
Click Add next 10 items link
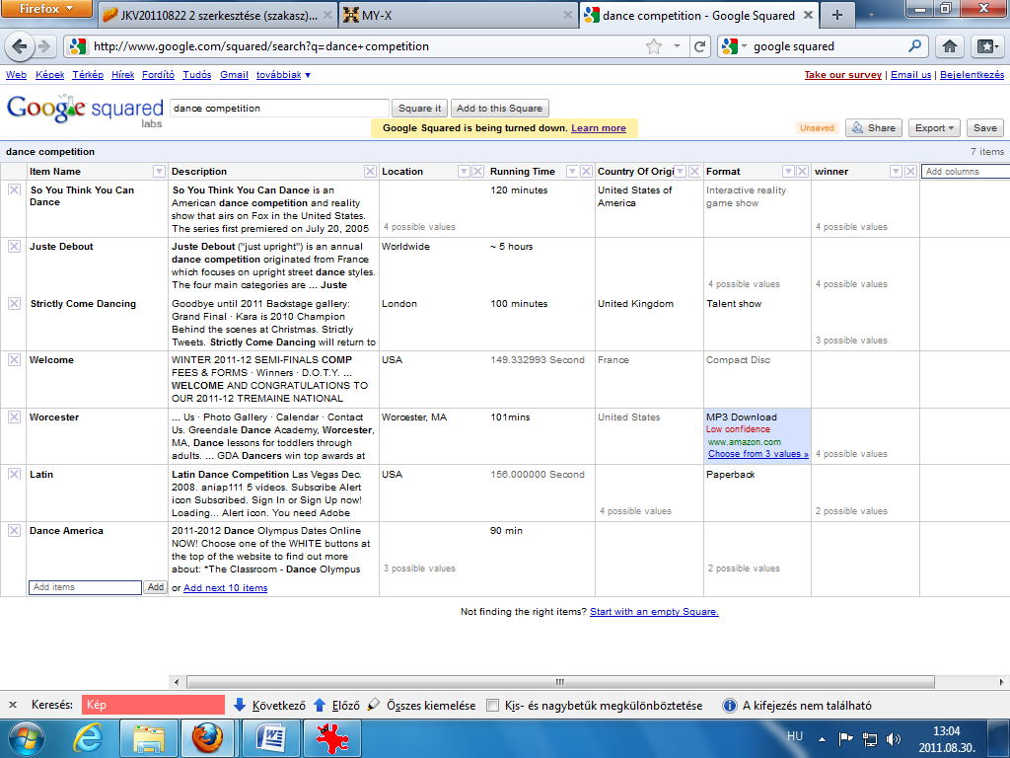[x=226, y=588]
